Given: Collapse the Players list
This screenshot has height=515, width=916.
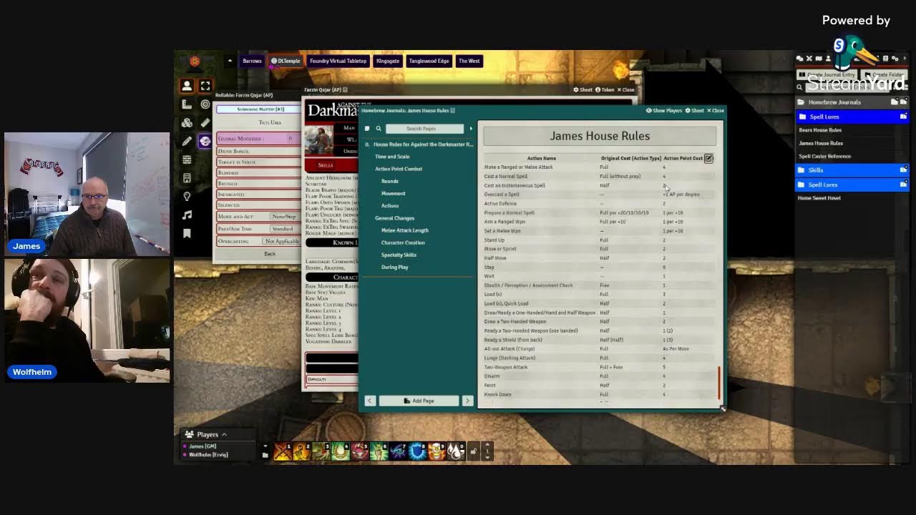Looking at the screenshot, I should point(224,434).
